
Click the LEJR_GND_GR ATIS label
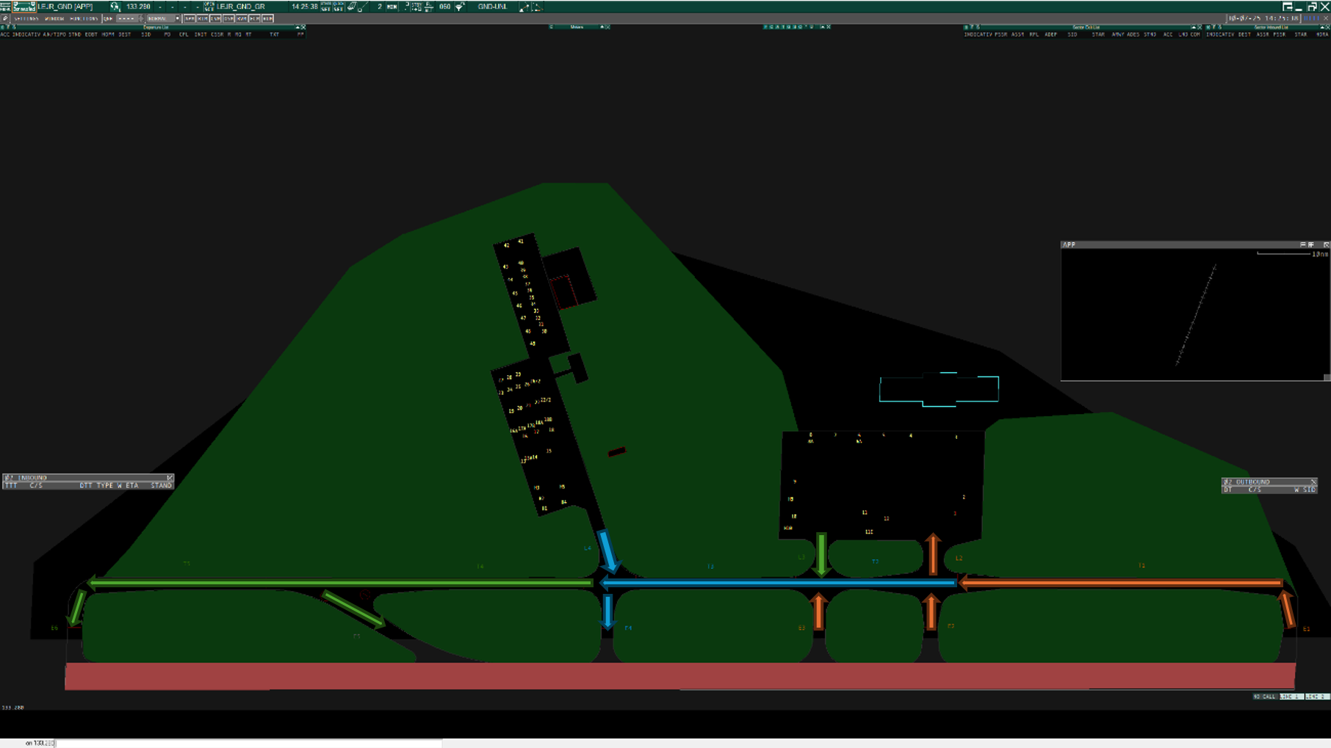click(240, 7)
